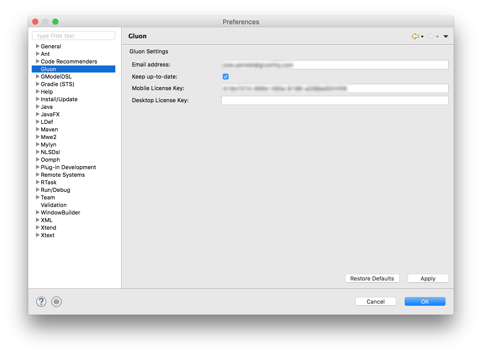Viewport: 482px width, 355px height.
Task: Open the back history dropdown arrow
Action: tap(422, 37)
